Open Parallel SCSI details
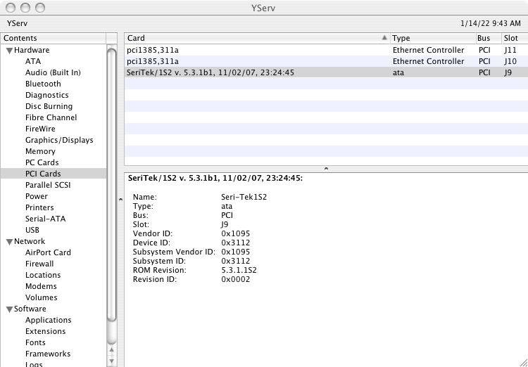Image resolution: width=528 pixels, height=367 pixels. click(x=48, y=185)
